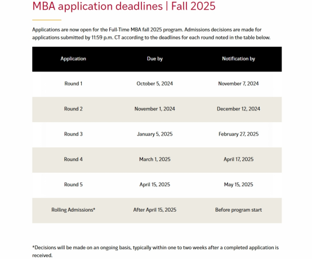
Task: Click the Round 2 row label
Action: point(73,109)
